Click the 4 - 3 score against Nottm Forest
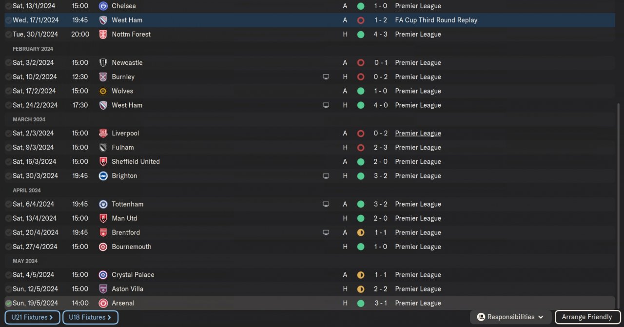This screenshot has width=624, height=327. point(380,35)
